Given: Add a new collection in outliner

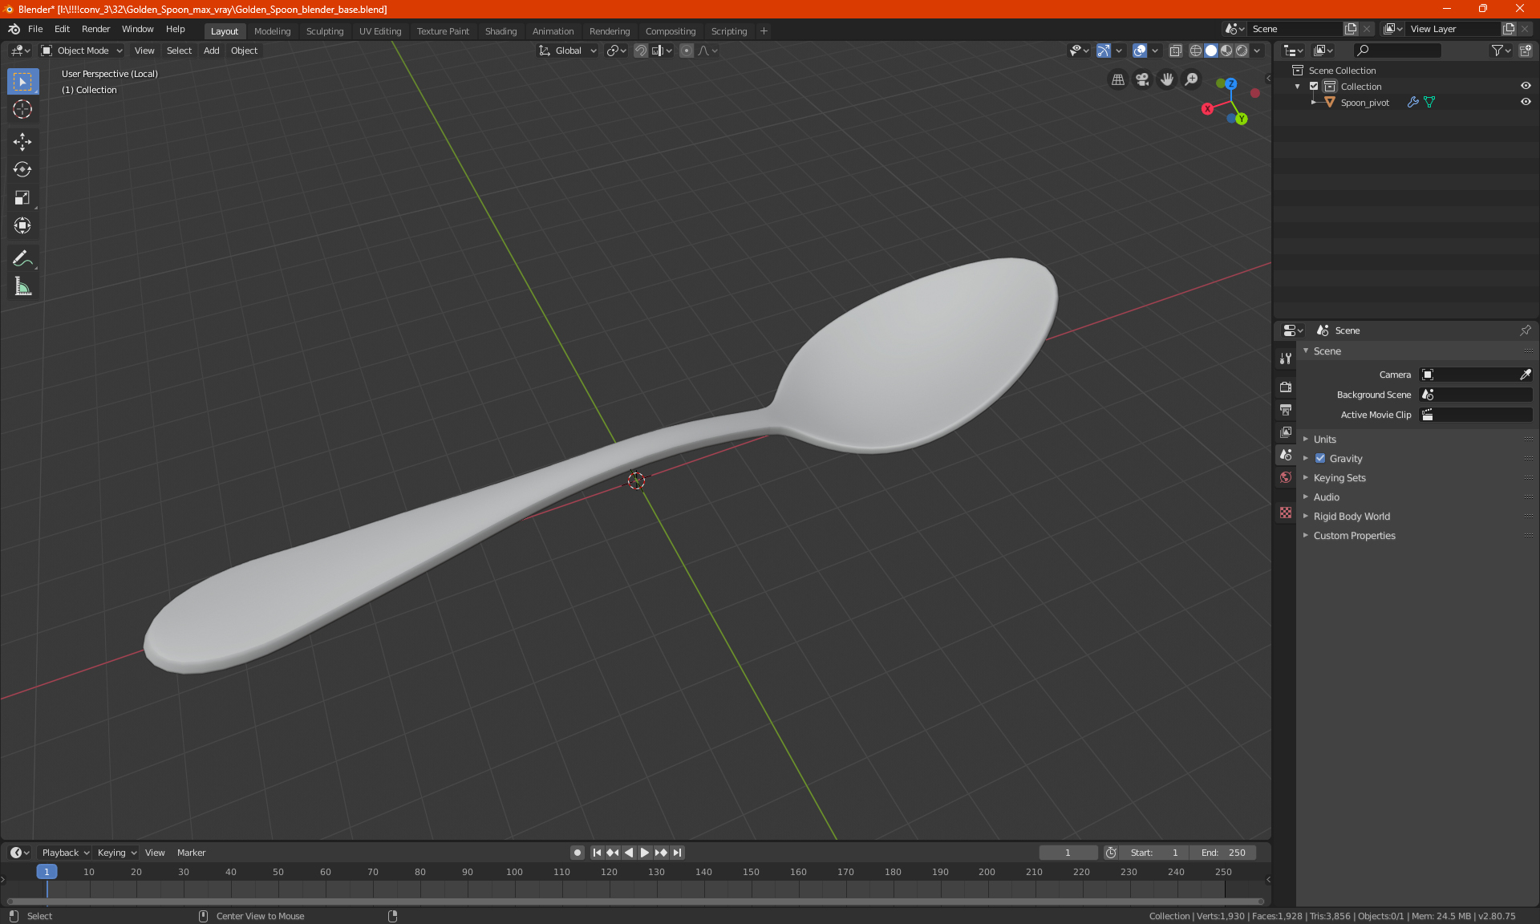Looking at the screenshot, I should [1526, 51].
